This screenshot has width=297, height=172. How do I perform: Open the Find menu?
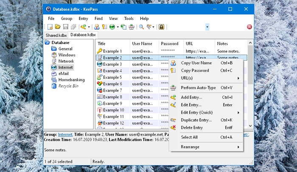click(98, 19)
